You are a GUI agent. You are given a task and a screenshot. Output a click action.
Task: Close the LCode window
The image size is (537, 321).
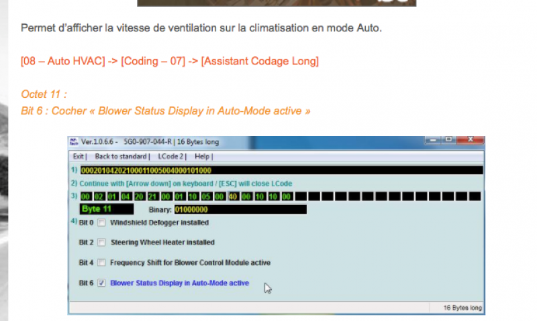[471, 140]
